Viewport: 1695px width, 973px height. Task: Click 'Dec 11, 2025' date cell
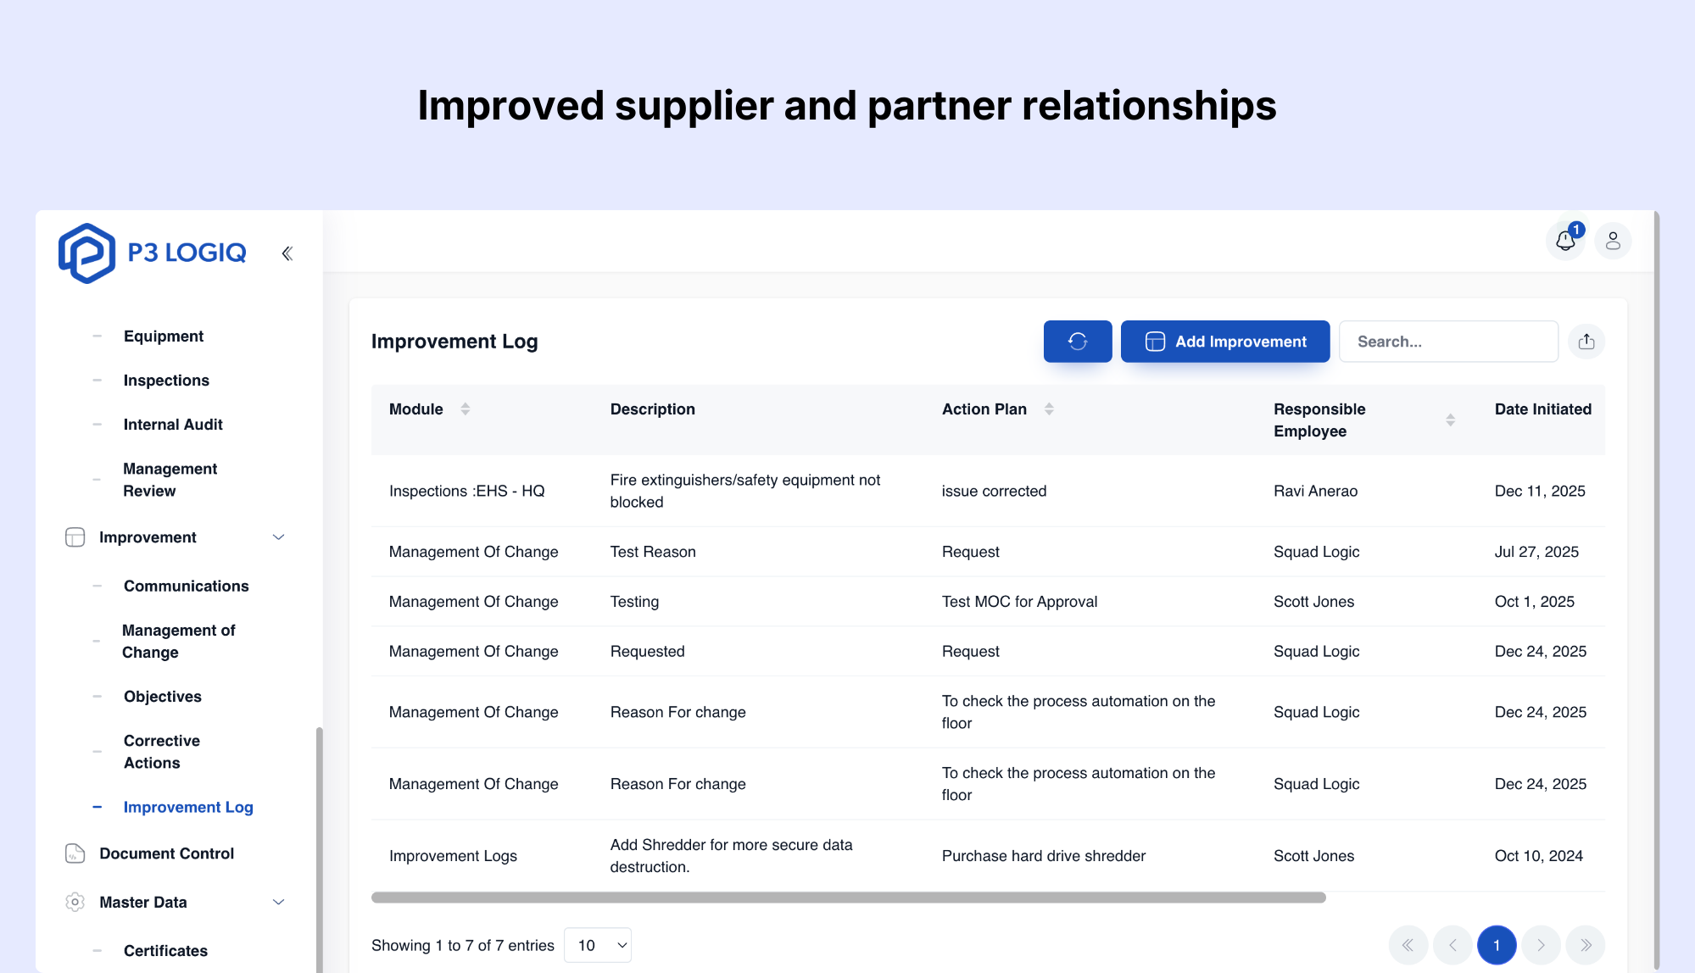[x=1540, y=492]
